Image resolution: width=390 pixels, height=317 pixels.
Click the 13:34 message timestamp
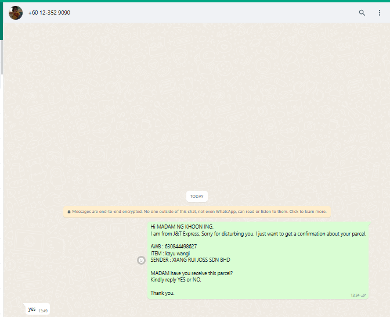coord(355,295)
